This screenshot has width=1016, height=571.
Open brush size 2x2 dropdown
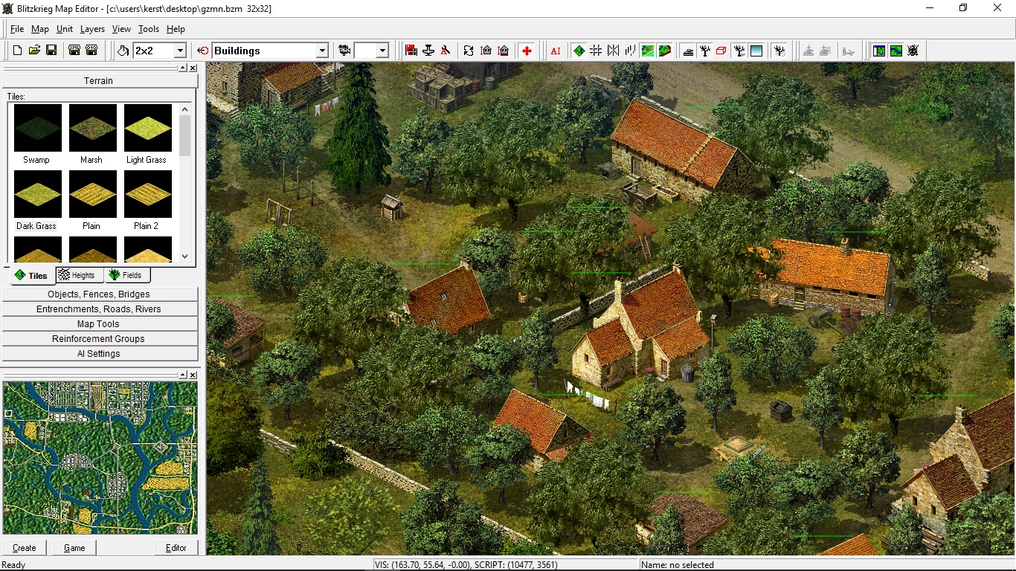click(x=179, y=51)
